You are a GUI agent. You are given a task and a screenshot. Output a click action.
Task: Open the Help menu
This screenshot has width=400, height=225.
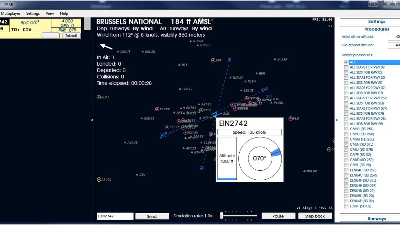click(x=64, y=13)
